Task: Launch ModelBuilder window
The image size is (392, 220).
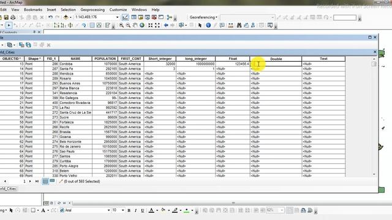Action: pos(169,17)
